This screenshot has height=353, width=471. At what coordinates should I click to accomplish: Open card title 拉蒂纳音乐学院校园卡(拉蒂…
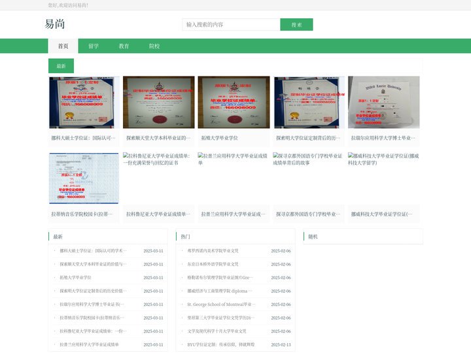pos(82,214)
